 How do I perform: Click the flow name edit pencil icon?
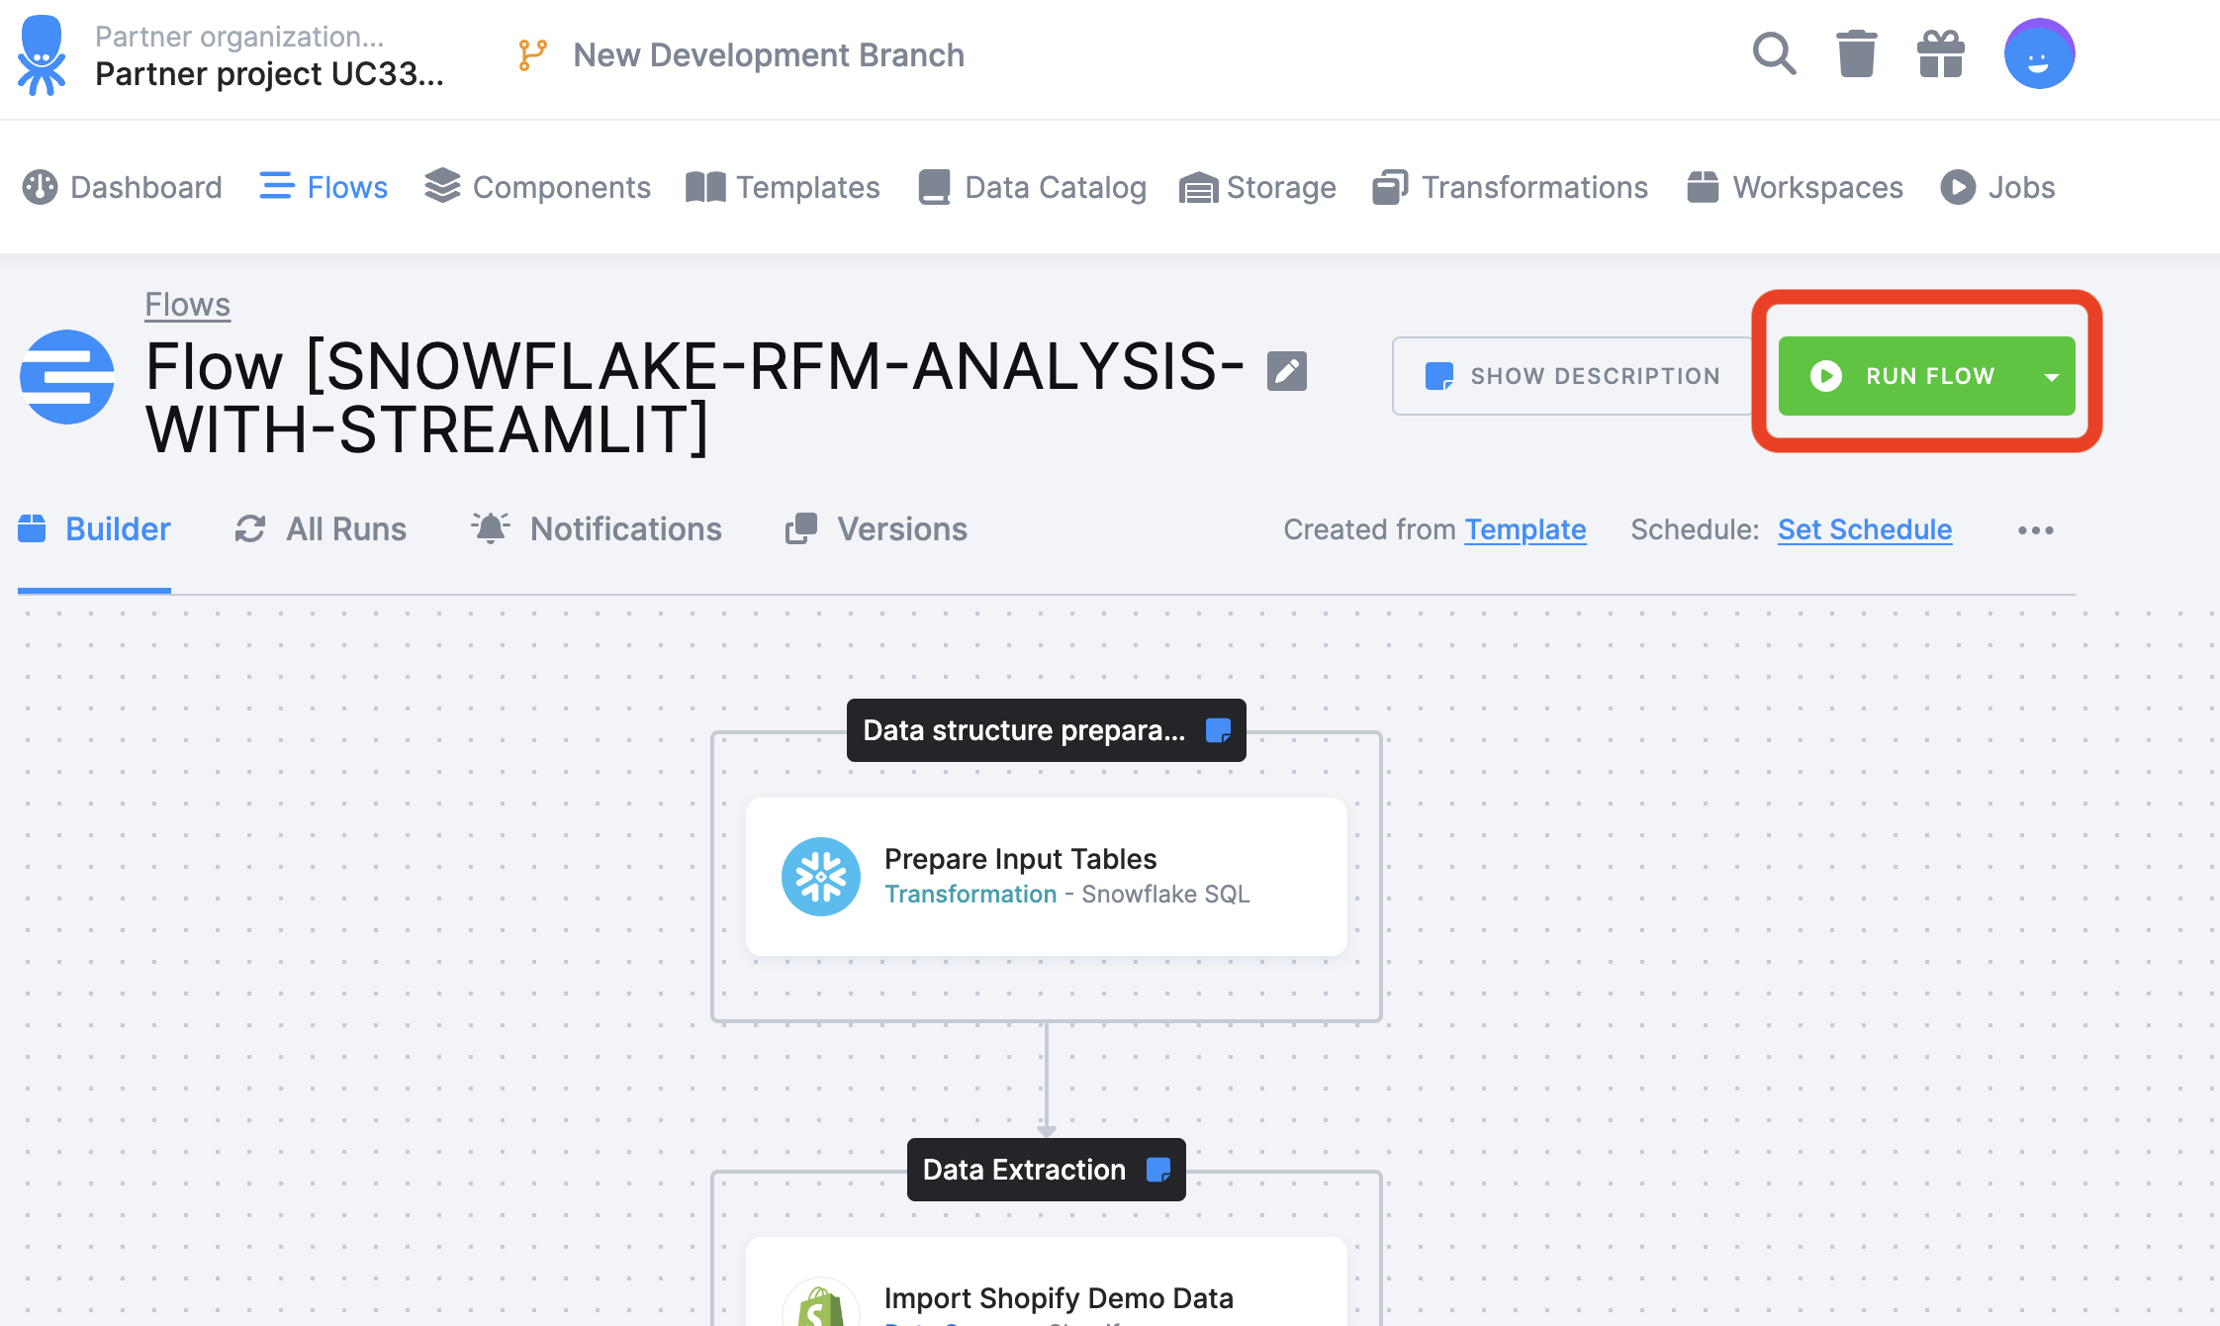tap(1287, 371)
